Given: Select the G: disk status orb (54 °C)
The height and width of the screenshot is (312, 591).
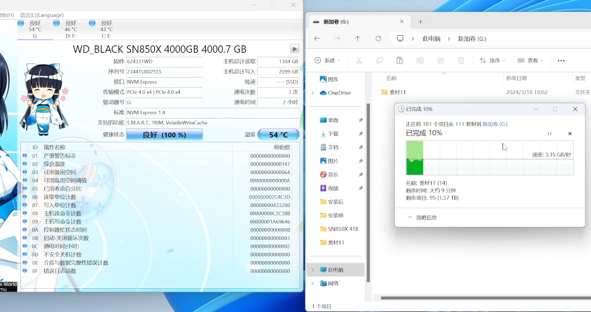Looking at the screenshot, I should (21, 23).
